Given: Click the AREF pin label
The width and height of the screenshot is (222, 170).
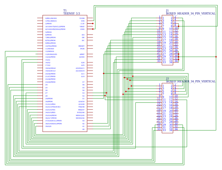Looking at the screenshot, I should (82, 54).
